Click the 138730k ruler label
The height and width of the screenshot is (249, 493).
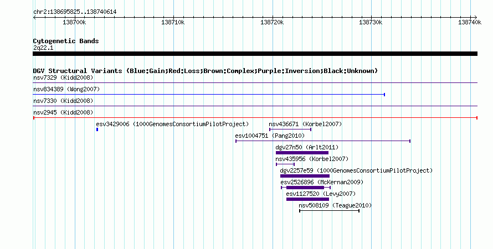coord(371,22)
